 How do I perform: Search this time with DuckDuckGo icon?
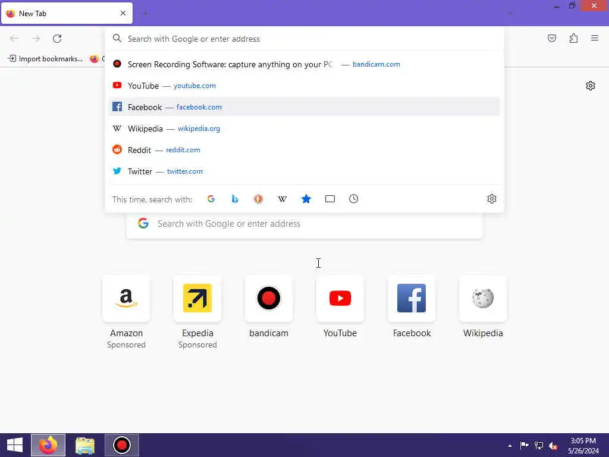point(258,199)
